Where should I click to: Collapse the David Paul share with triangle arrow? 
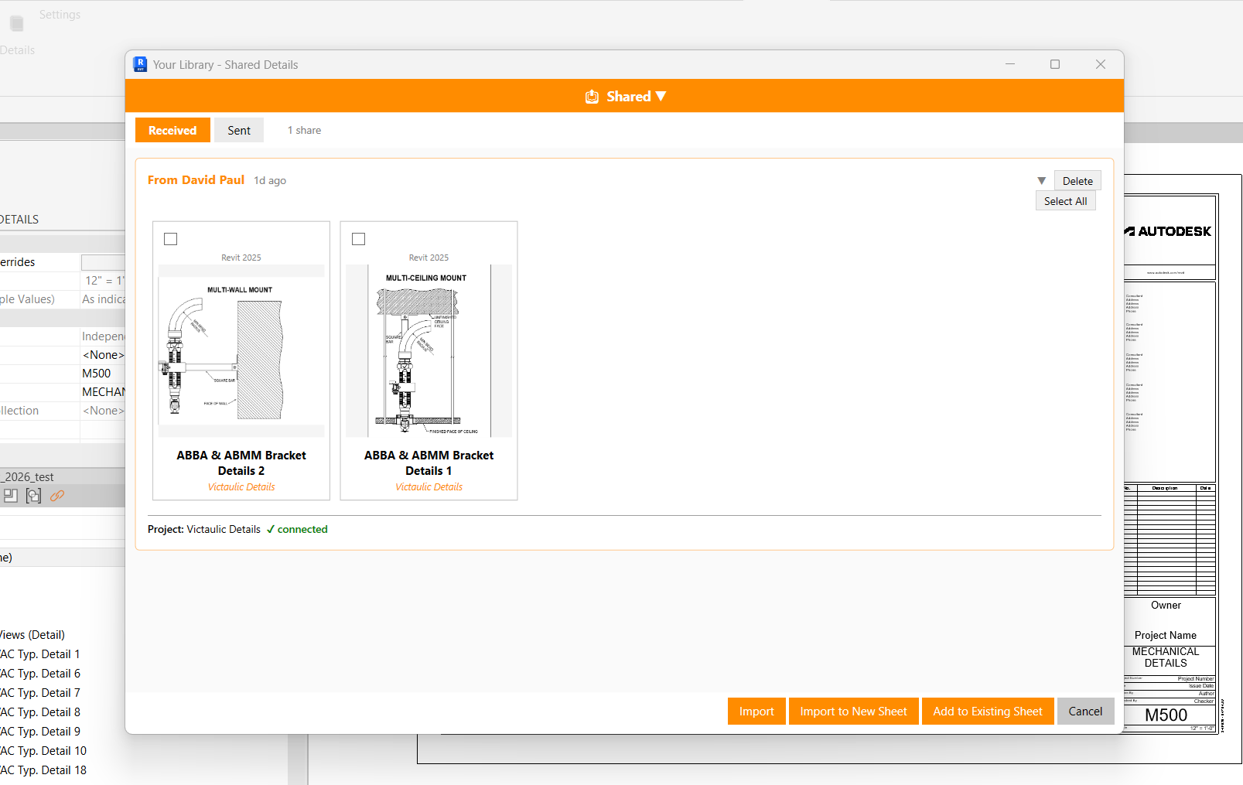1041,181
